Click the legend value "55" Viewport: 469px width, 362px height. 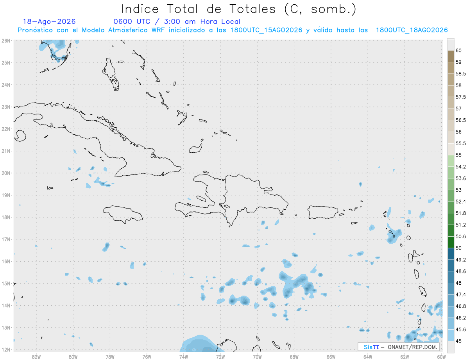[x=459, y=155]
